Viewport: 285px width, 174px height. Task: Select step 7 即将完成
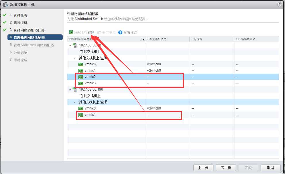[20, 60]
